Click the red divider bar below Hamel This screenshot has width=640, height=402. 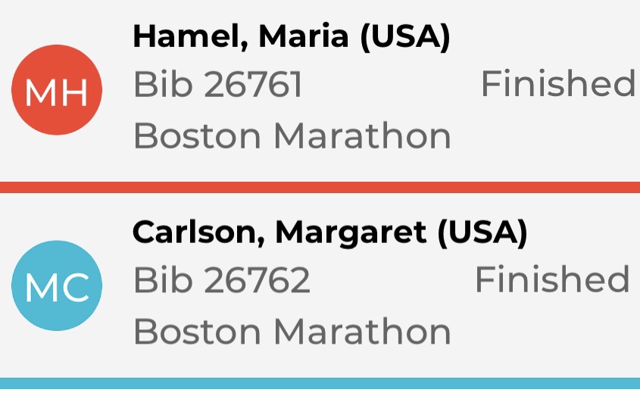tap(320, 187)
